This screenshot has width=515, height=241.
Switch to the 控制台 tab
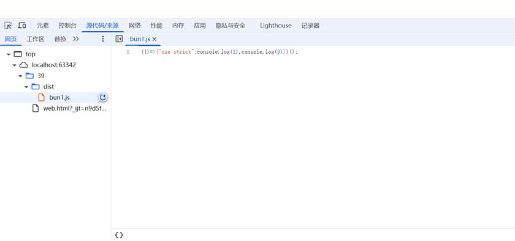click(x=67, y=26)
